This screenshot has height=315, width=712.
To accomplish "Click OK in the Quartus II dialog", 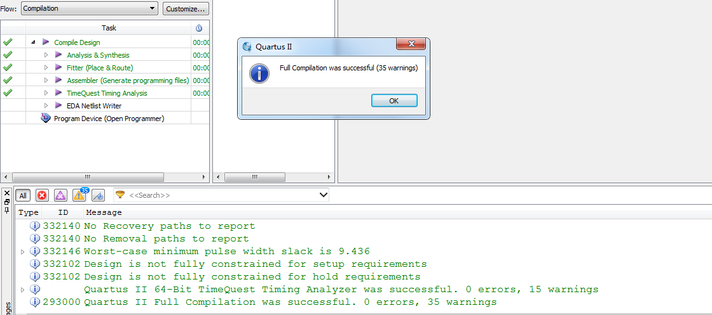I will (394, 101).
